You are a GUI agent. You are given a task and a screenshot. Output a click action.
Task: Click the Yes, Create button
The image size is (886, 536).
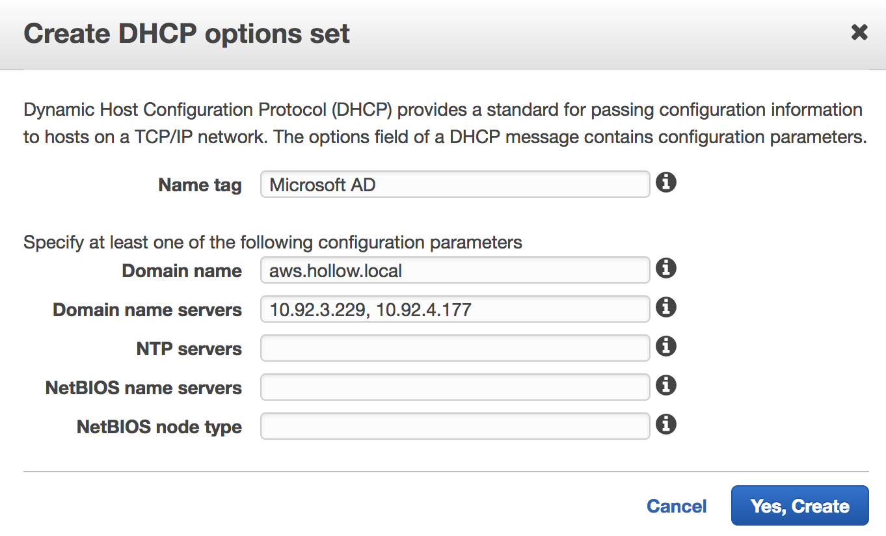799,505
